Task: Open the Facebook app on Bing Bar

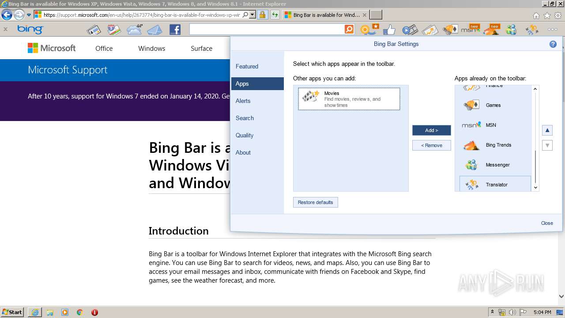Action: tap(175, 30)
